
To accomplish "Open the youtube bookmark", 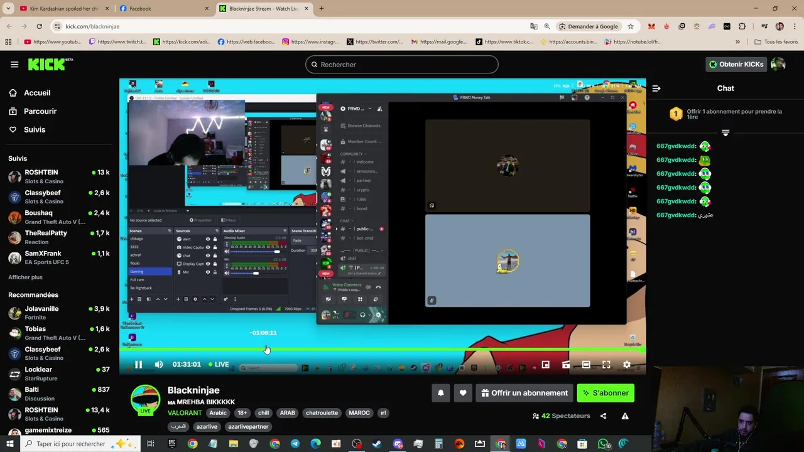I will pyautogui.click(x=53, y=42).
